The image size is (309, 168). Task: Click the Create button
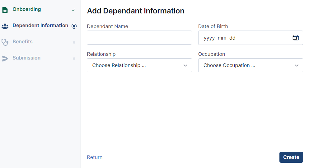pos(291,157)
